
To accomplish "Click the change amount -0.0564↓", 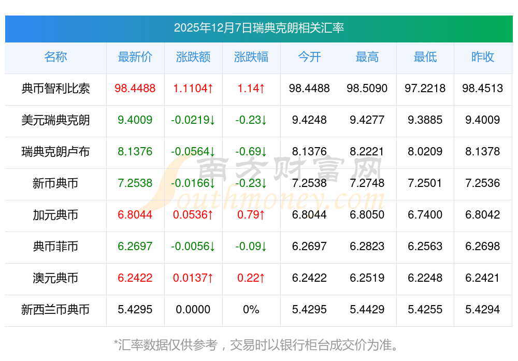I will pyautogui.click(x=193, y=152).
